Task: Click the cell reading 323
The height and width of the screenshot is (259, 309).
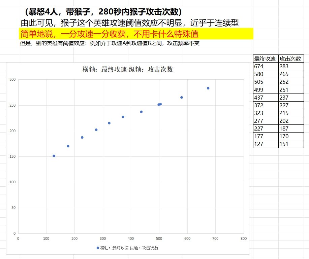Action: (x=266, y=113)
